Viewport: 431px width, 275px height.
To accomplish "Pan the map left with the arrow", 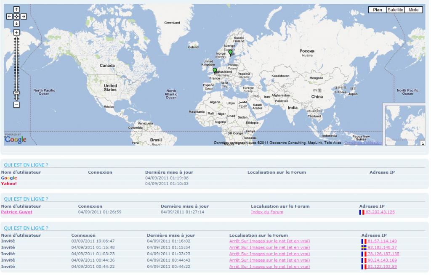I will point(9,16).
